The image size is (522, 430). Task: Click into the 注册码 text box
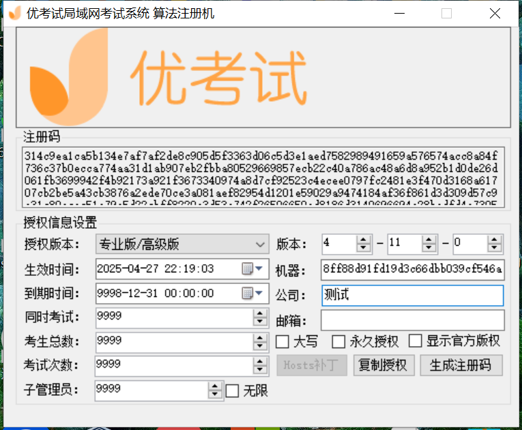pyautogui.click(x=263, y=177)
